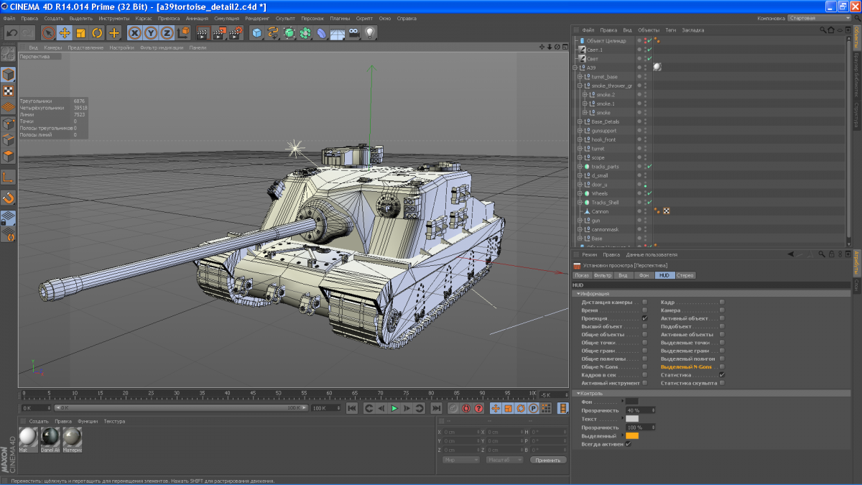Click the light bulb Light object icon

(370, 32)
